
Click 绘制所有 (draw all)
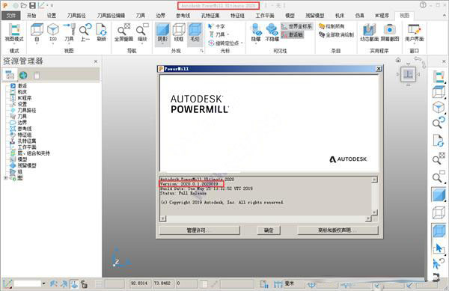pos(332,26)
